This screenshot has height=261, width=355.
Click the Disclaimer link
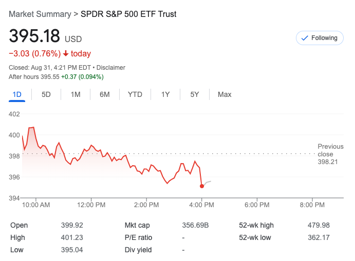pyautogui.click(x=111, y=68)
